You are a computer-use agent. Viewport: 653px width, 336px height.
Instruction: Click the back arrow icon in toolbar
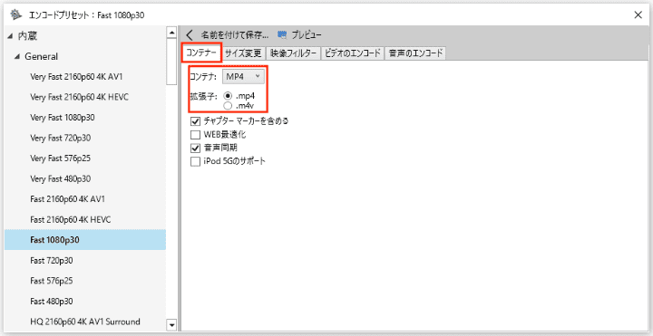point(190,34)
